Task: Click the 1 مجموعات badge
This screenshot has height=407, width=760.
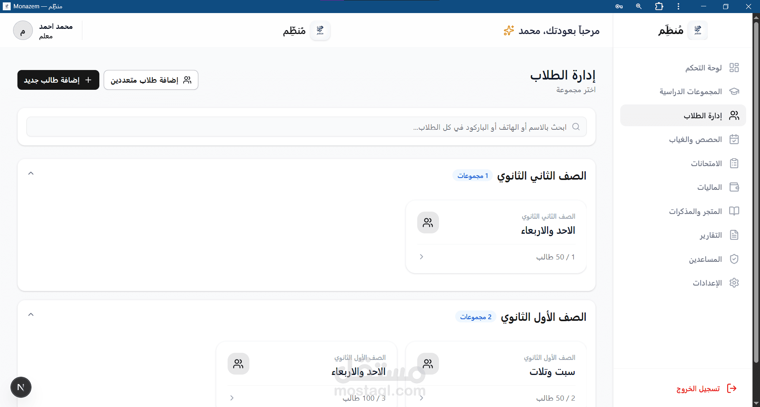Action: click(473, 176)
